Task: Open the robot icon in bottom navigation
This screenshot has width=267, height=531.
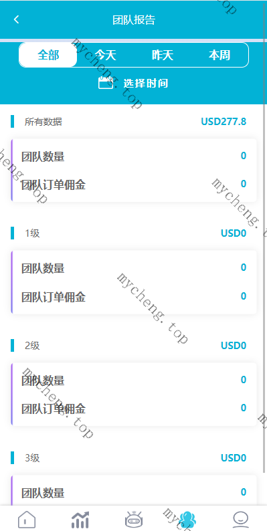Action: [x=134, y=519]
